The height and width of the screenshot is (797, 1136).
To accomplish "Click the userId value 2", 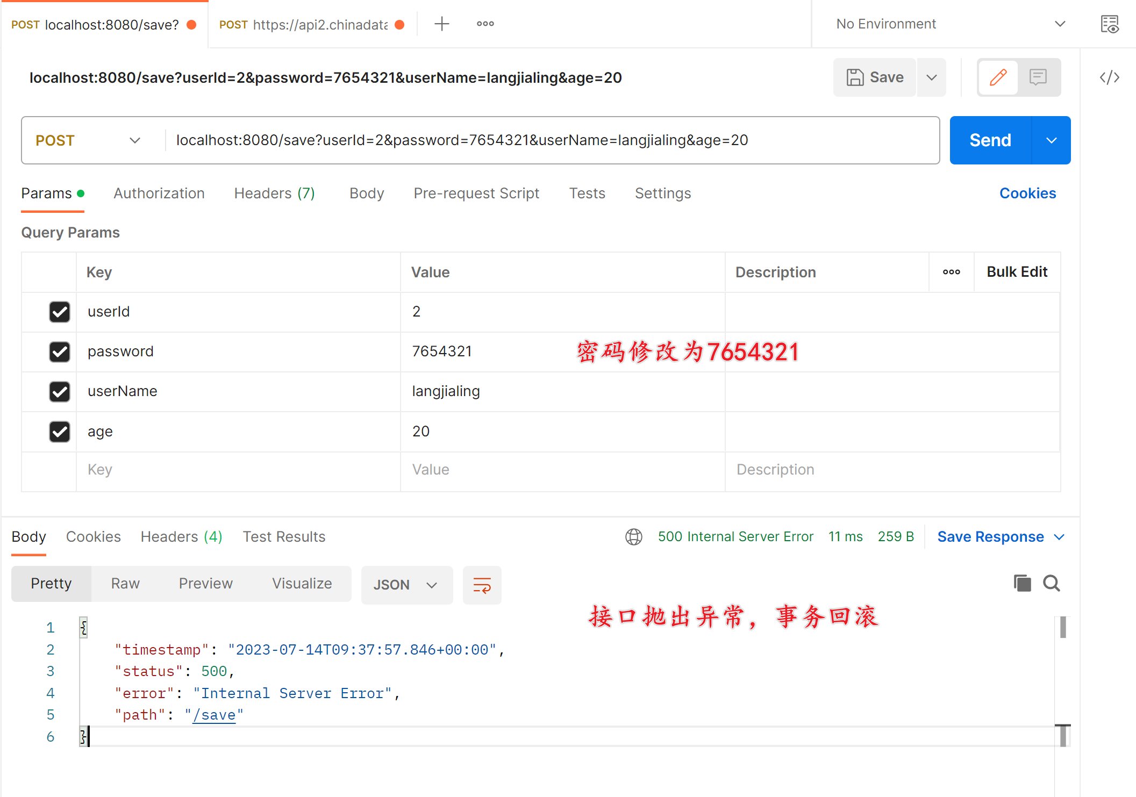I will coord(416,312).
